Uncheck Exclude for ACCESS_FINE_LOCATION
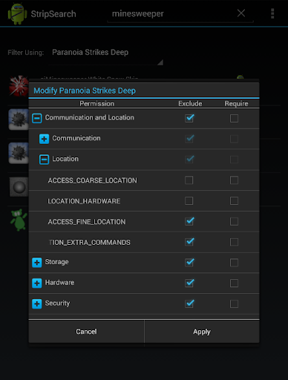 pos(189,221)
